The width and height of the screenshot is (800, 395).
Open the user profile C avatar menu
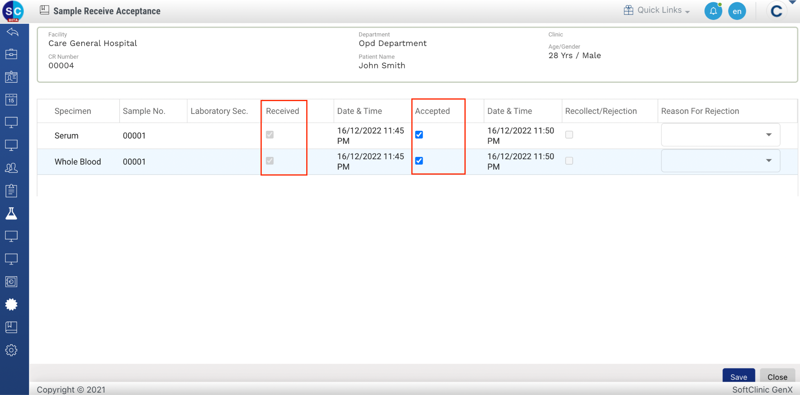tap(777, 11)
